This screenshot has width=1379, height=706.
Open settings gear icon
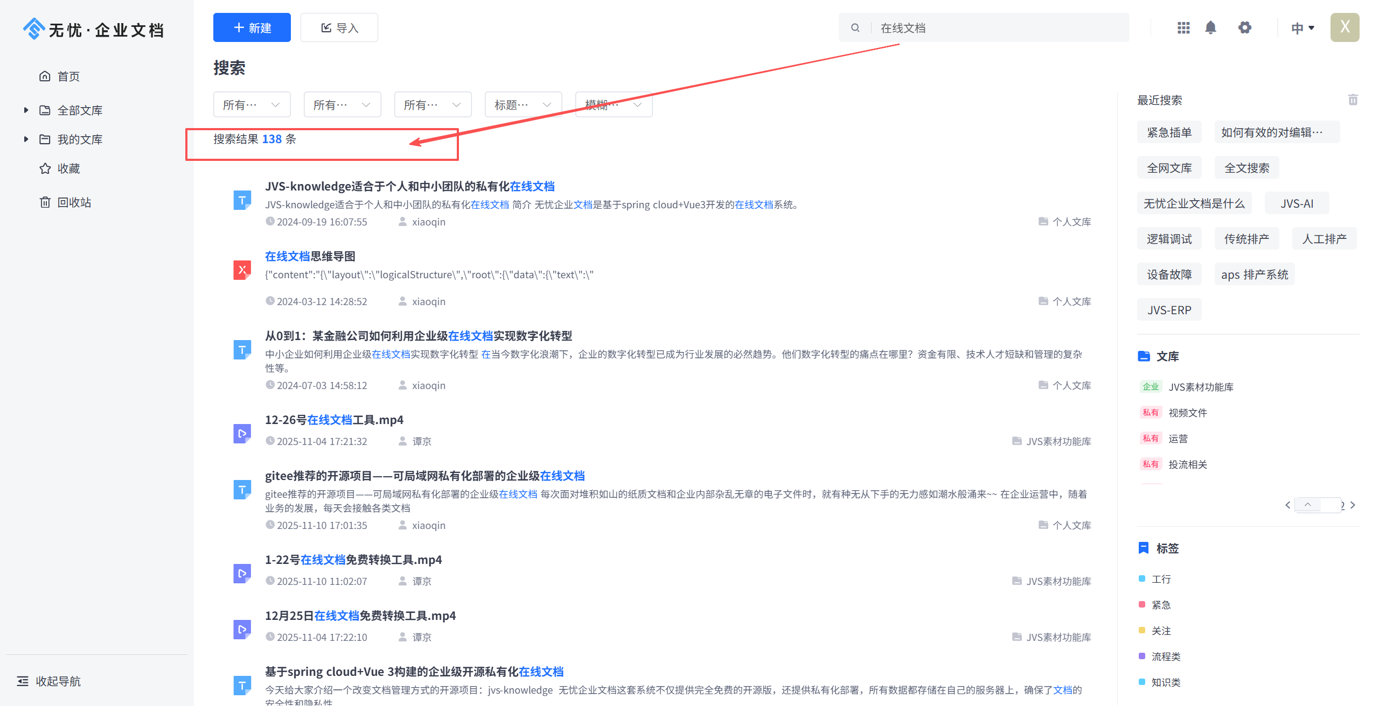pos(1244,27)
